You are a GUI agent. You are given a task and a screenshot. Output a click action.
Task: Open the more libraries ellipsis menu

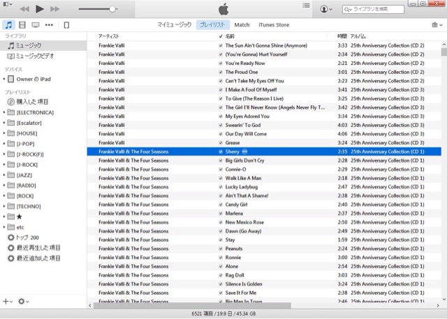49,25
